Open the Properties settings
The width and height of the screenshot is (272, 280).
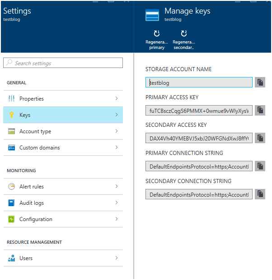tap(62, 99)
